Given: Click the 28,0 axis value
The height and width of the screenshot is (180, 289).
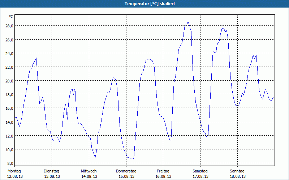Looking at the screenshot, I should coord(9,26).
